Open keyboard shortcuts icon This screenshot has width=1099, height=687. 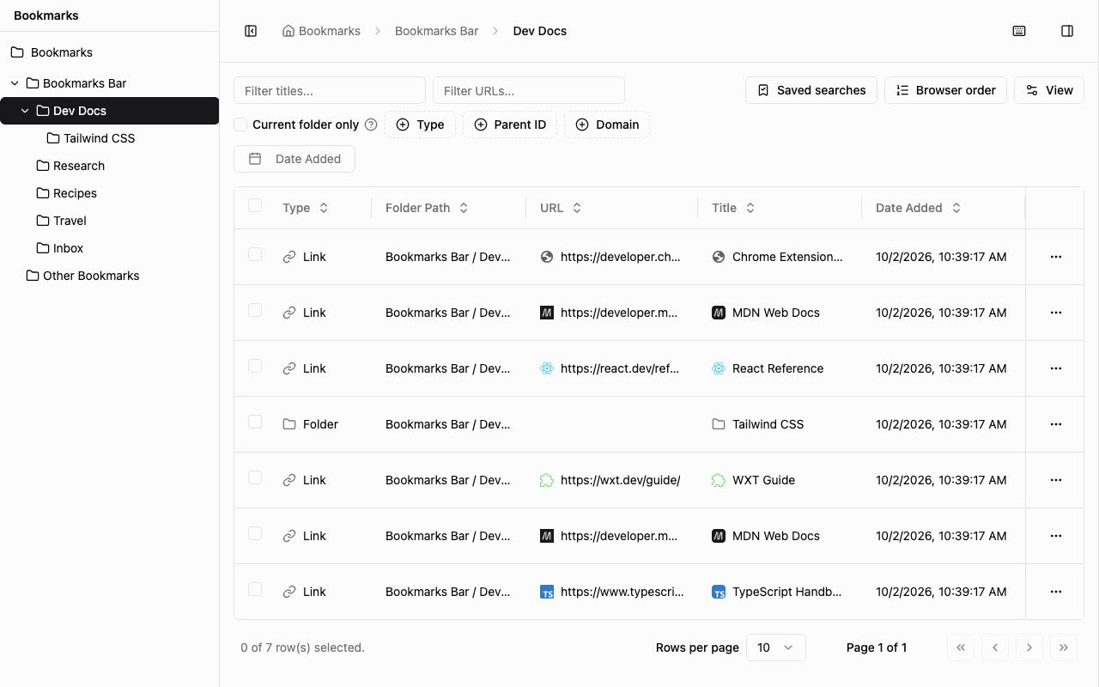[1019, 31]
